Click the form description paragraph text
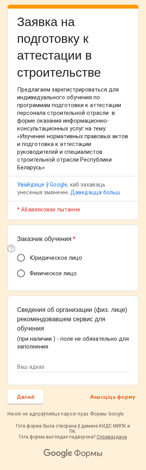Screen dimensions: 146x470 [72, 129]
